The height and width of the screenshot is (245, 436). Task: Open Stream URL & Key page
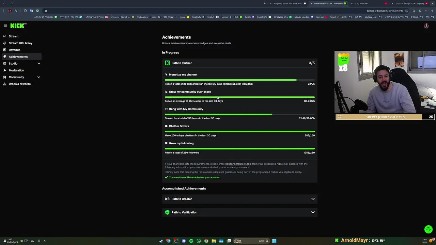pyautogui.click(x=21, y=43)
